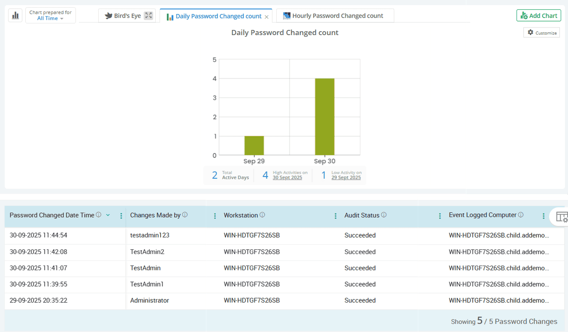Click the bar chart icon at top left
568x332 pixels.
[15, 15]
